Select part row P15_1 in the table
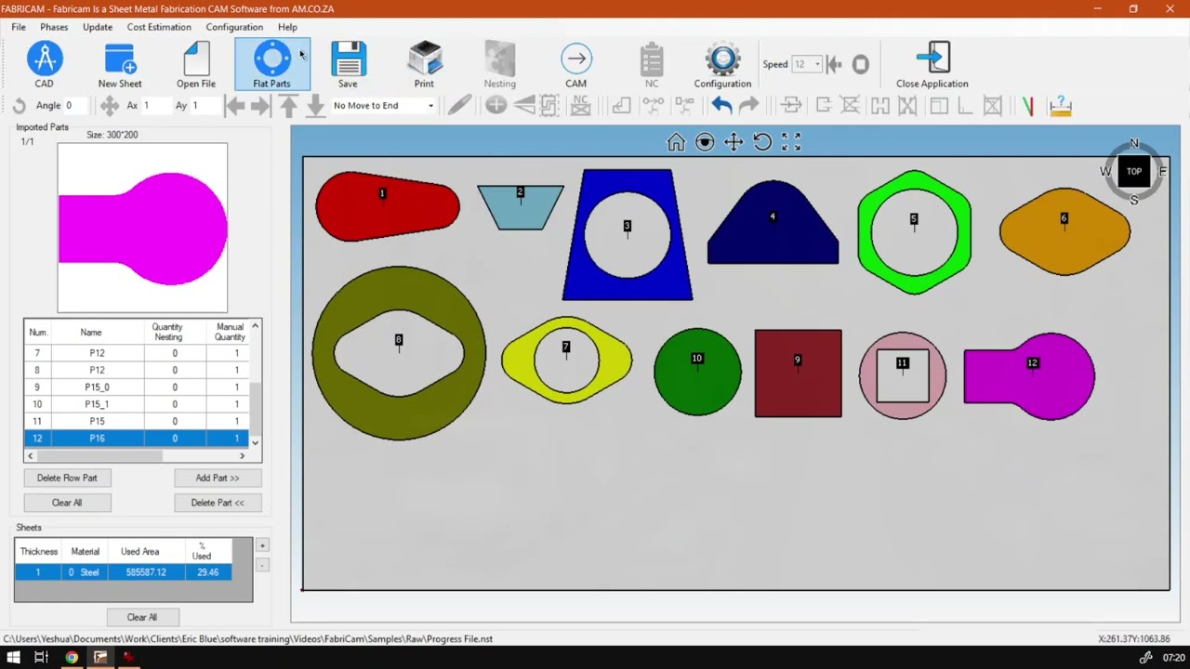The height and width of the screenshot is (669, 1190). (137, 404)
